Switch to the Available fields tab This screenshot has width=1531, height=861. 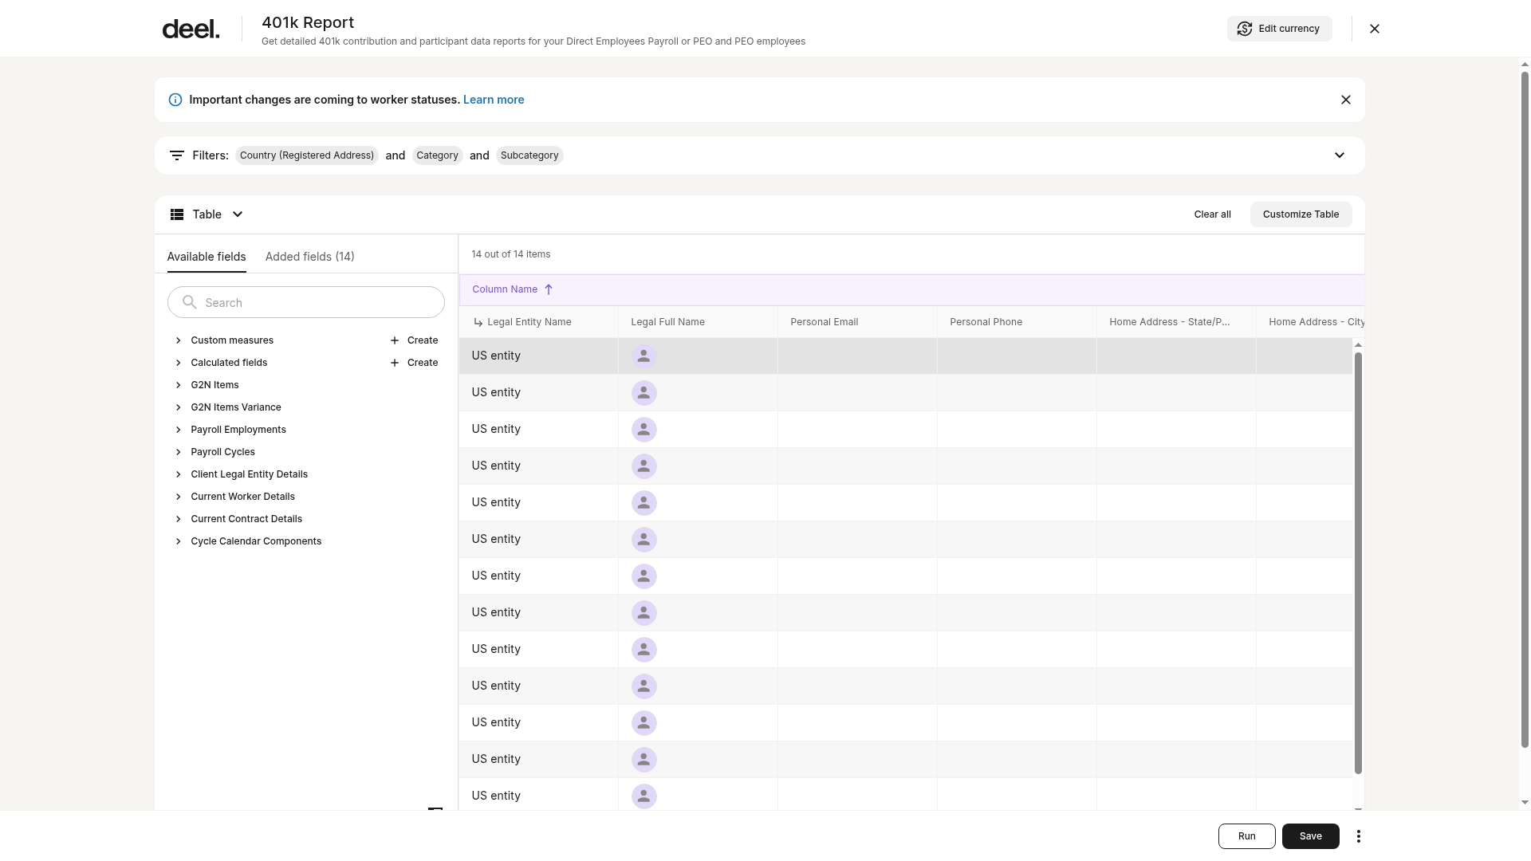point(207,257)
